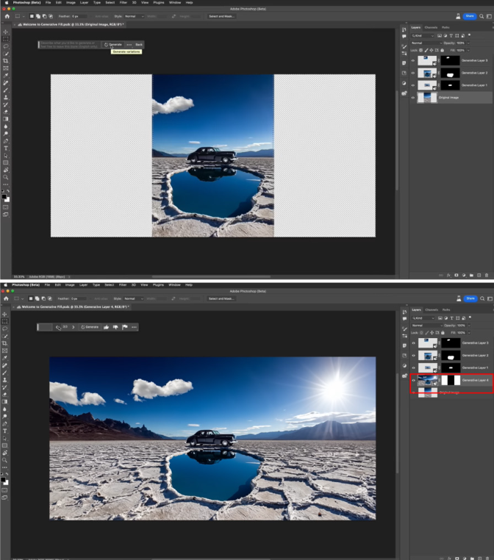
Task: Open Fill dropdown arrow in top panel
Action: coord(468,51)
